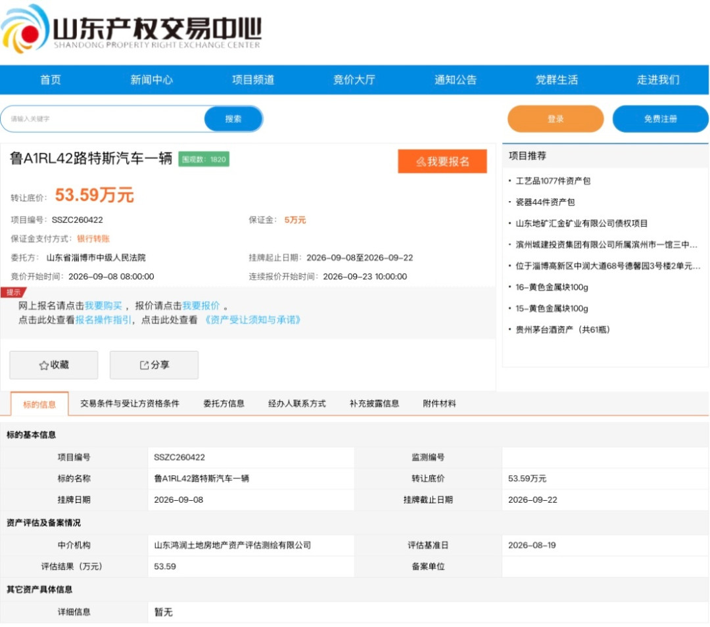The height and width of the screenshot is (627, 710).
Task: Click the 2026-09-08至2026-09-22 date range
Action: pos(360,258)
